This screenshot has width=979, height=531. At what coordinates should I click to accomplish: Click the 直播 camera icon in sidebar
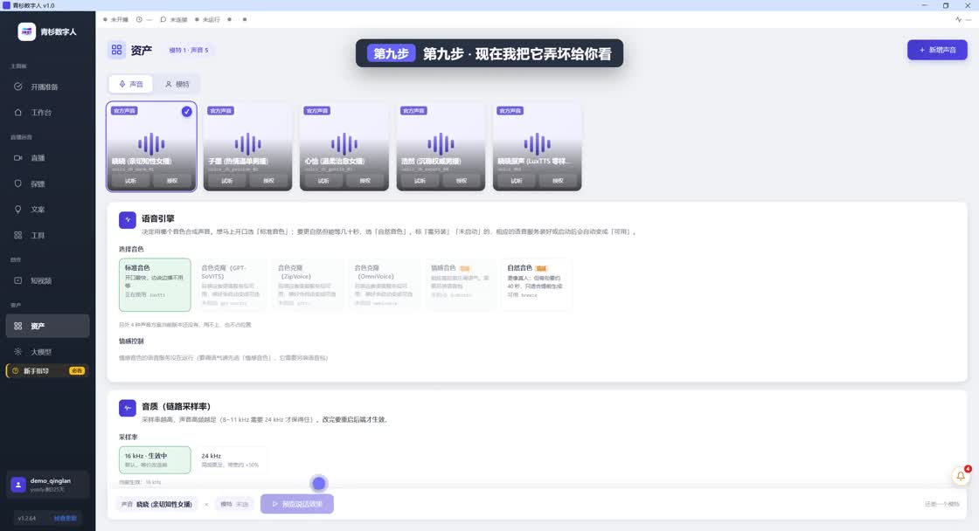point(18,158)
